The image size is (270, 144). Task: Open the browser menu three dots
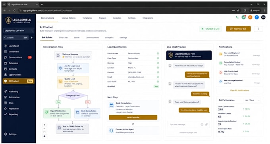(264, 10)
